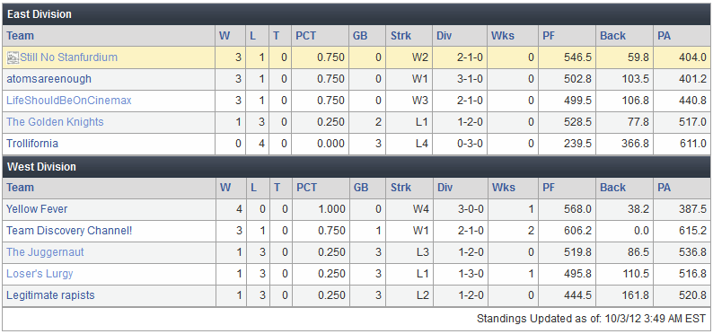Click West Division Wks column header
713x334 pixels.
pos(503,188)
